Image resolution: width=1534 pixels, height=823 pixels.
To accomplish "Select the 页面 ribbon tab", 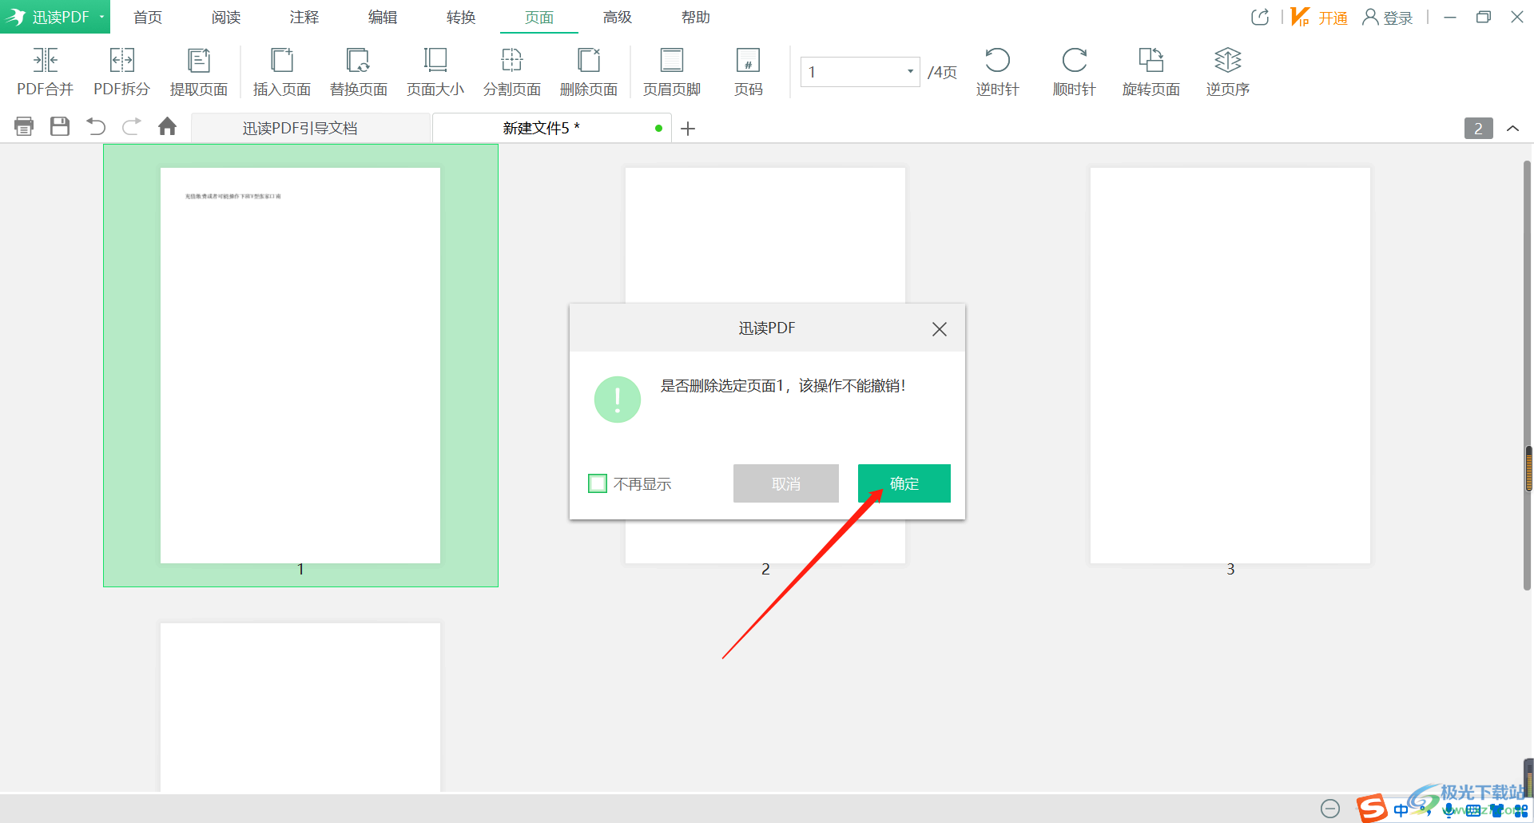I will tap(539, 17).
